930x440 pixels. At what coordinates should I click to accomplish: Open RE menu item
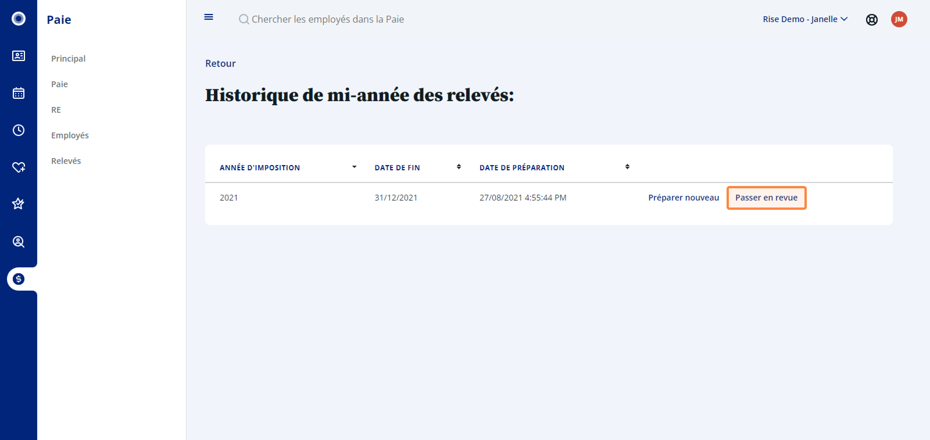56,110
